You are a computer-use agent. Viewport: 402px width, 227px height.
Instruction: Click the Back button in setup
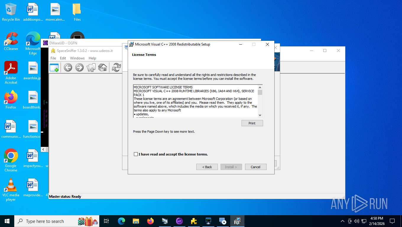207,167
